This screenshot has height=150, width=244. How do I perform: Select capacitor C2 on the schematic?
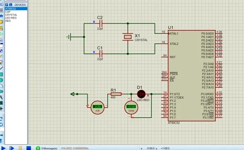pos(101,24)
